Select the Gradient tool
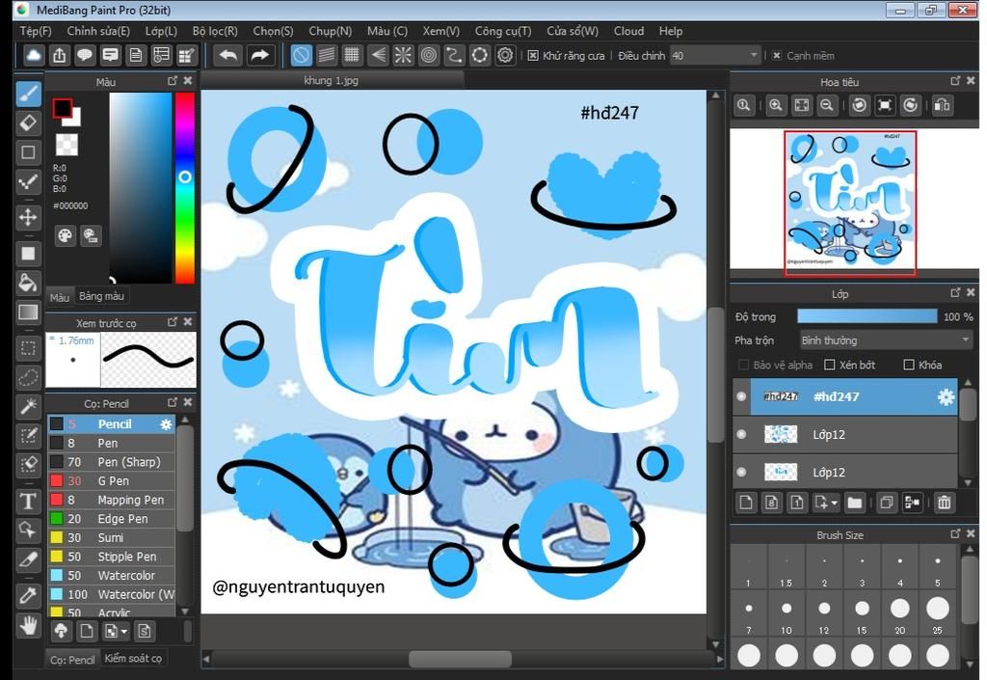 28,313
